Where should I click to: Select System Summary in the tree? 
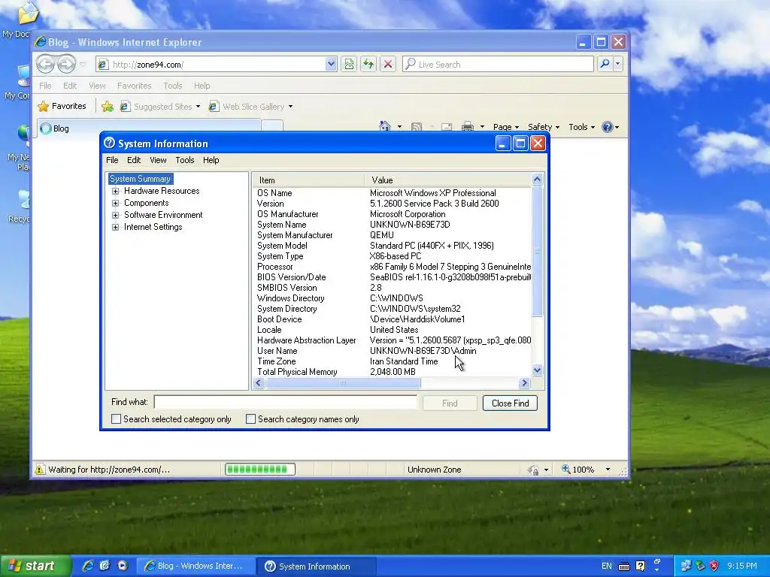pos(141,179)
